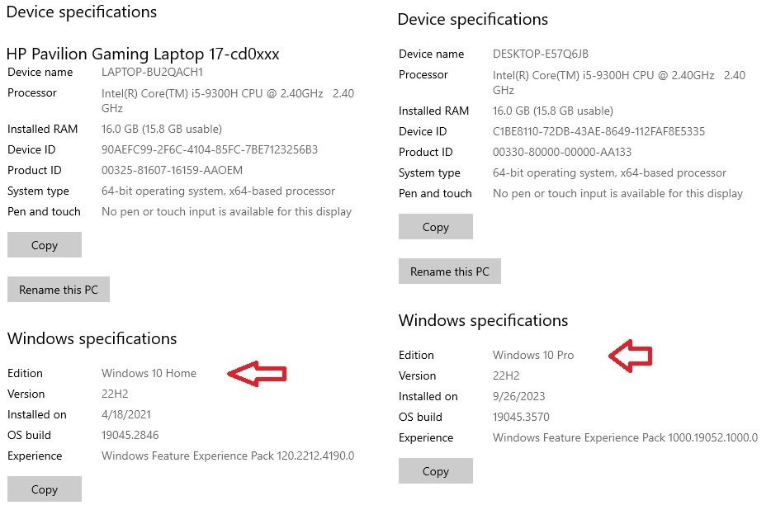The width and height of the screenshot is (771, 510).
Task: Select Device ID 90AEFC99-2F6C-4104-85FC-7BE7123256B3
Action: point(210,149)
